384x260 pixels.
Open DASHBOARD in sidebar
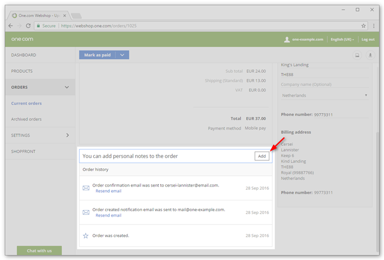(x=24, y=55)
